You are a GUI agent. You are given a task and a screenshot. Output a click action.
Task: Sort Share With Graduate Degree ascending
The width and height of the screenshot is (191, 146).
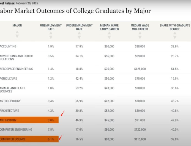(x=175, y=34)
